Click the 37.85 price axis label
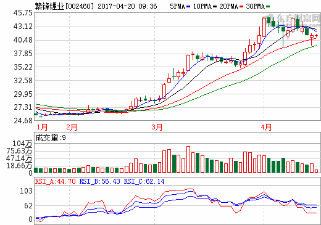Screen dimensions: 321x225 [23, 54]
